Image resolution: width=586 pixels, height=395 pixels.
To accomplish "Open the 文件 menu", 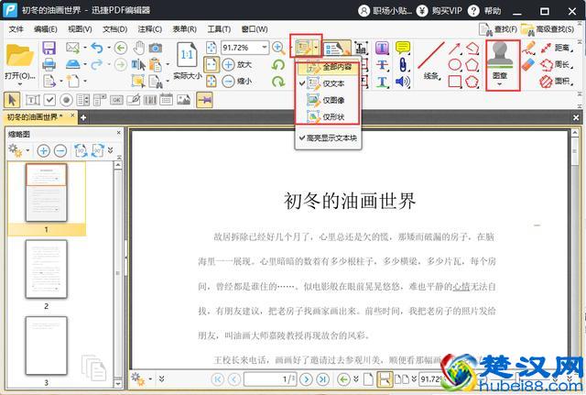I will tap(16, 29).
